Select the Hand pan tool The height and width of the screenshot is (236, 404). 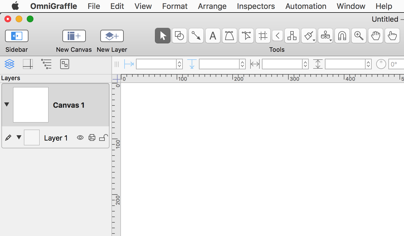[x=375, y=36]
